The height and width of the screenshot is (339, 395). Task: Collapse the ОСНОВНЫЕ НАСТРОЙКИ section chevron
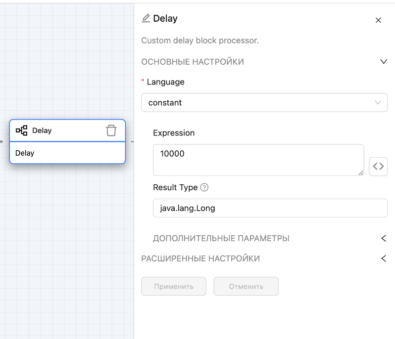(383, 62)
